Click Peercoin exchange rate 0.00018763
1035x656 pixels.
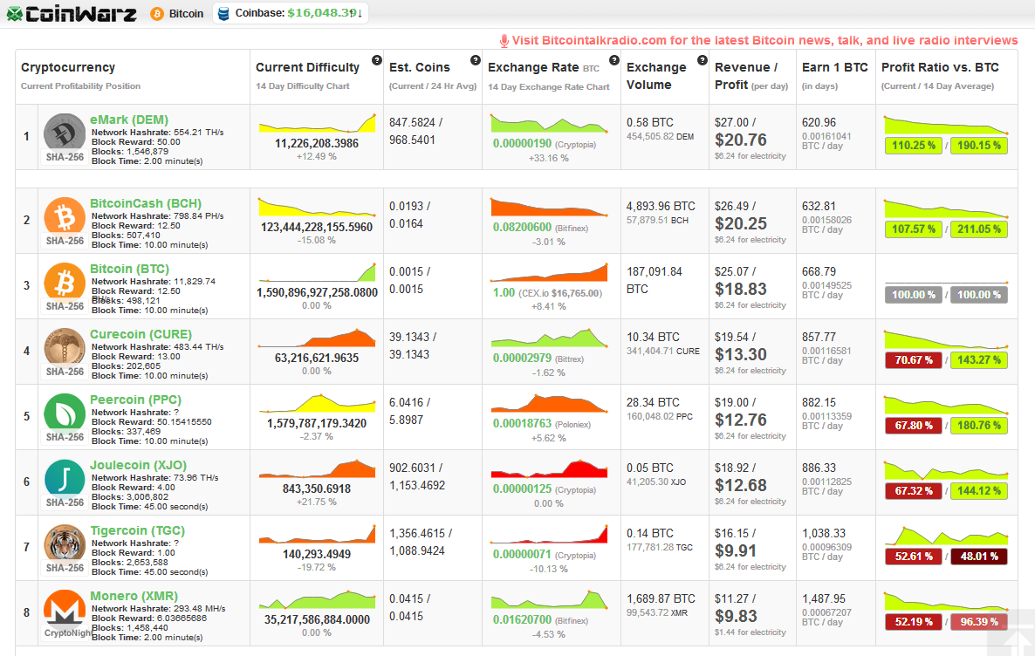tap(522, 424)
